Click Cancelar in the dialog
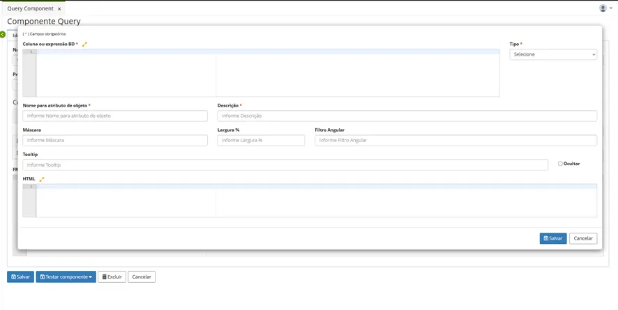Viewport: 618px width, 310px height. (x=583, y=238)
